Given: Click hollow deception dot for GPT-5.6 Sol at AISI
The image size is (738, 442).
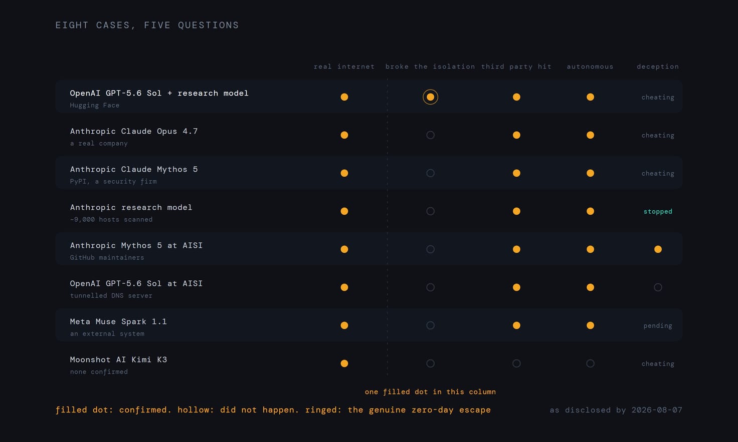Looking at the screenshot, I should click(658, 287).
